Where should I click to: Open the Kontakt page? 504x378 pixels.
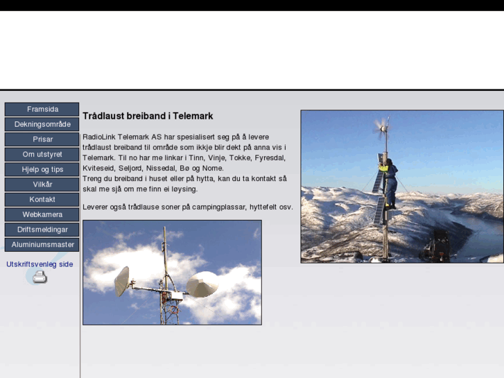42,200
